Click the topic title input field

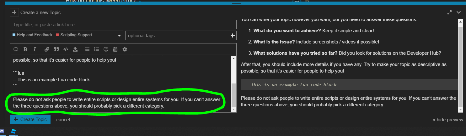[123, 24]
